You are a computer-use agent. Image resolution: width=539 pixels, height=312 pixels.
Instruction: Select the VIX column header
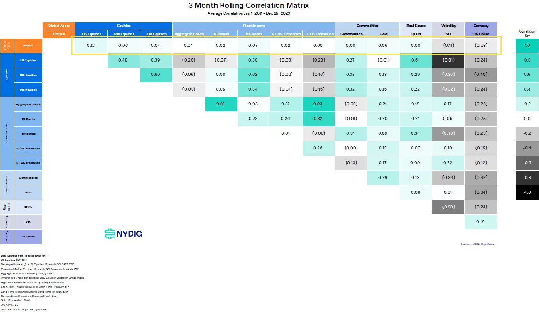pyautogui.click(x=448, y=33)
